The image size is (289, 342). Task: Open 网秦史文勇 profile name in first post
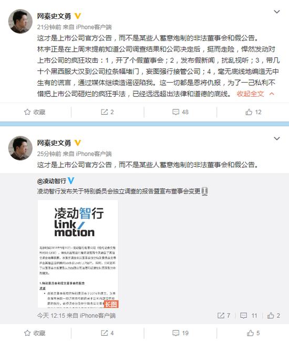(54, 16)
